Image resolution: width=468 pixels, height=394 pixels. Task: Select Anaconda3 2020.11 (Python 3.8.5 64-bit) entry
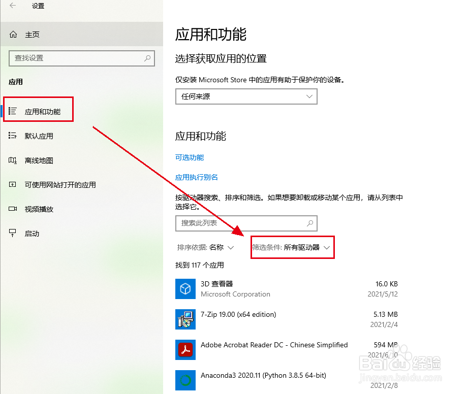[263, 375]
